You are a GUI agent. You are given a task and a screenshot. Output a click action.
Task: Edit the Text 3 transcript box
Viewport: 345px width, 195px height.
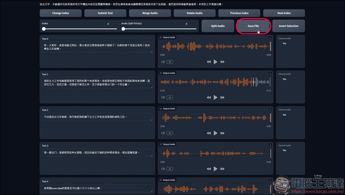97,153
